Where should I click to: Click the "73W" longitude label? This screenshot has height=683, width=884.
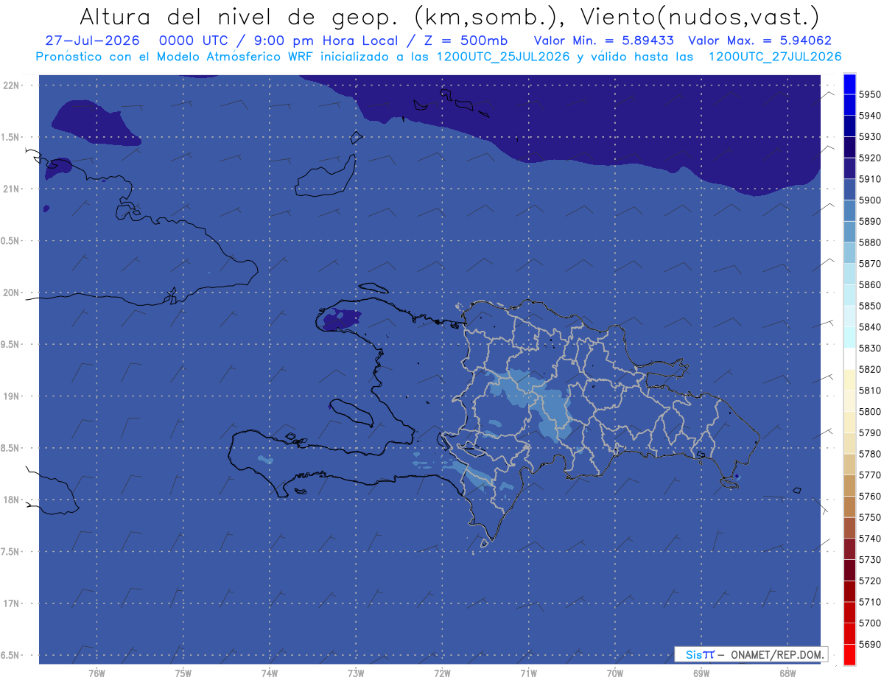click(356, 673)
